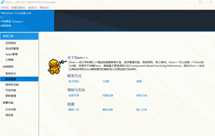The width and height of the screenshot is (215, 136).
Task: Open the 恢复功能(R) menu
Action: pyautogui.click(x=19, y=8)
